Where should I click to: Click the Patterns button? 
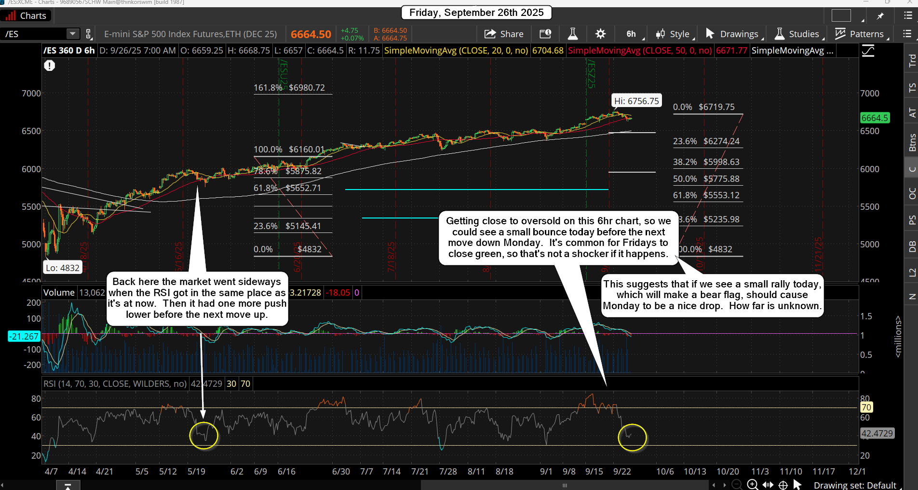(861, 34)
